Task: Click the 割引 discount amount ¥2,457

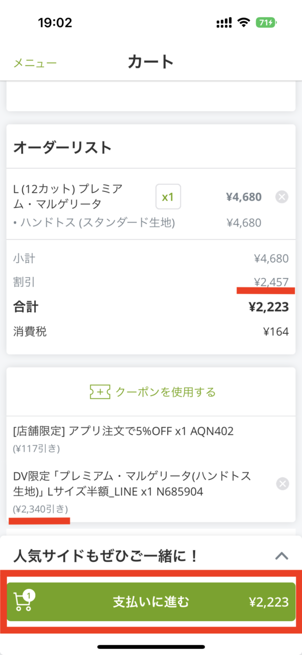Action: (x=270, y=282)
